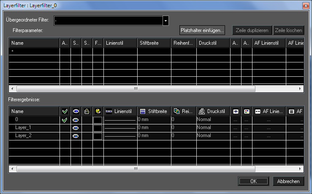312x194 pixels.
Task: Open Druckstil Normal cell of Layer_2
Action: [213, 136]
